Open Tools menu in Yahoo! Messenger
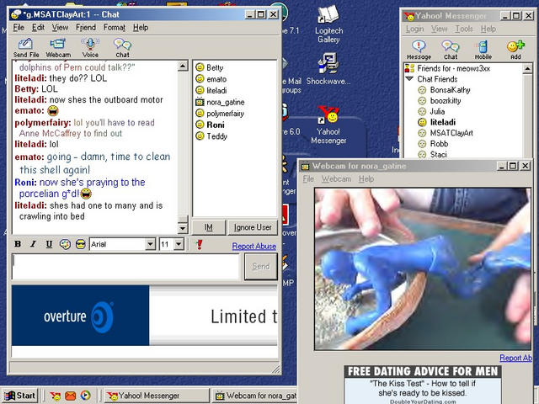The width and height of the screenshot is (539, 404). (x=464, y=29)
